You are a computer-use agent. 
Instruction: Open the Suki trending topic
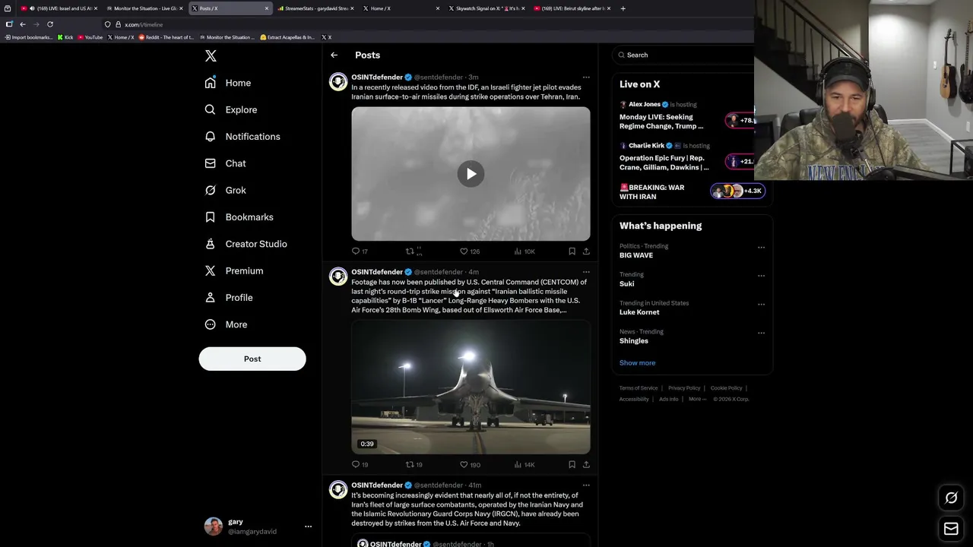(626, 284)
